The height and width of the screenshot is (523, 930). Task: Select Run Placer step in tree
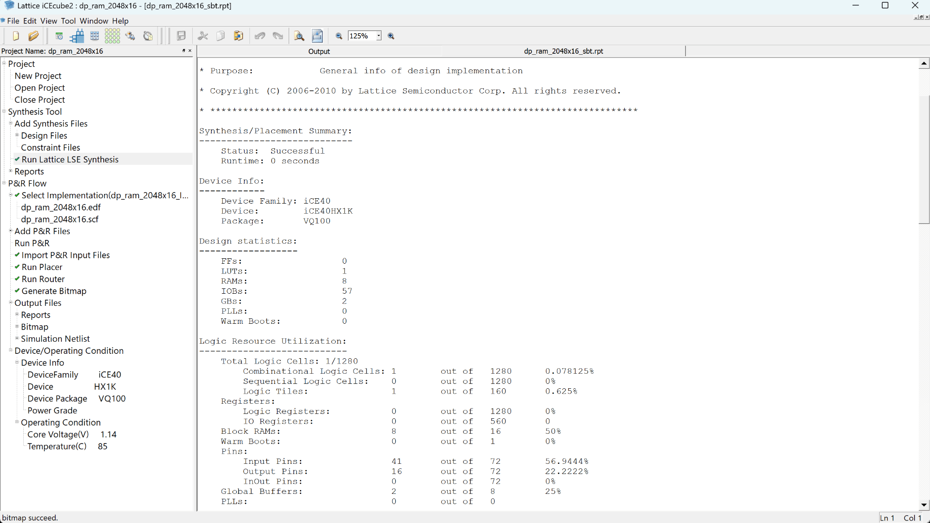[42, 267]
